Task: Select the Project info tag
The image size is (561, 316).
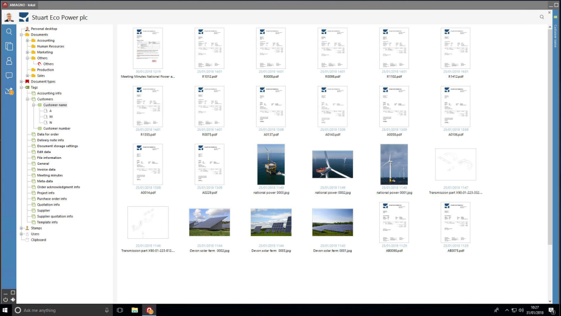Action: pos(46,193)
